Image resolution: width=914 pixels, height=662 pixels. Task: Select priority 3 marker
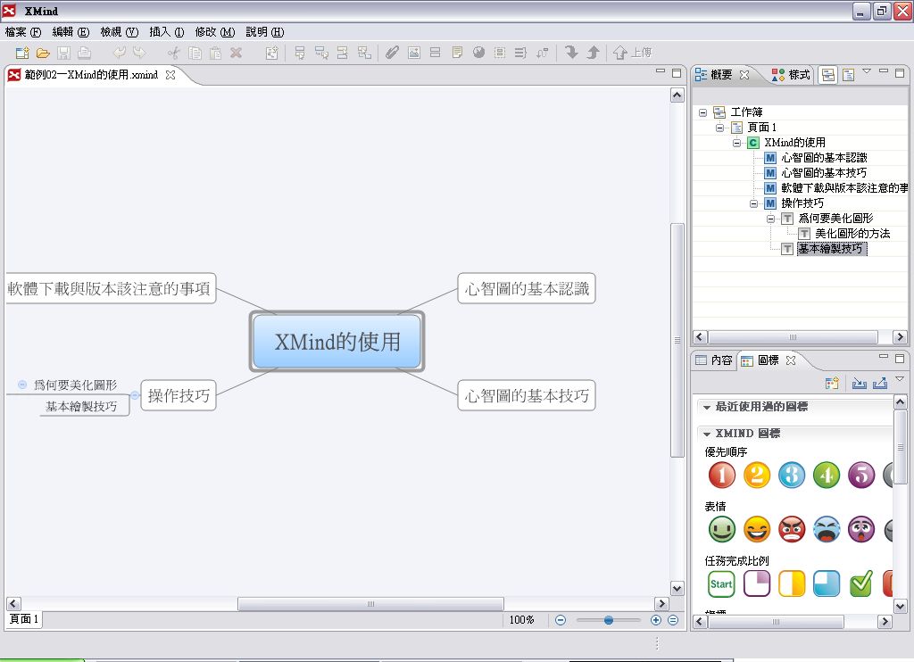pos(792,475)
